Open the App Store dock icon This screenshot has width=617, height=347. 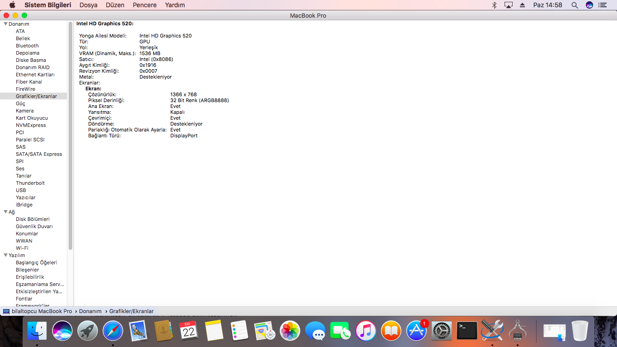(x=416, y=331)
